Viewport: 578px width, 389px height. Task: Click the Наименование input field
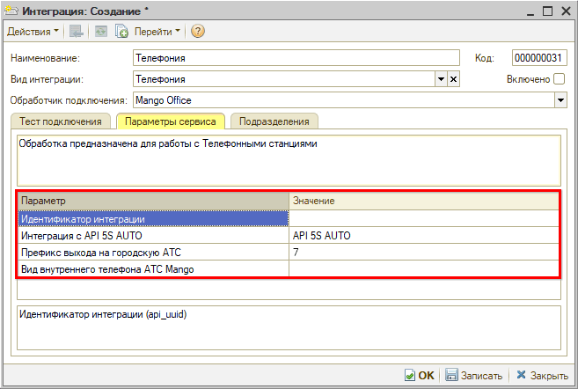pos(296,58)
